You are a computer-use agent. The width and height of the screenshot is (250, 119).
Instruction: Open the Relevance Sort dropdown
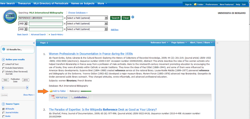click(x=159, y=43)
